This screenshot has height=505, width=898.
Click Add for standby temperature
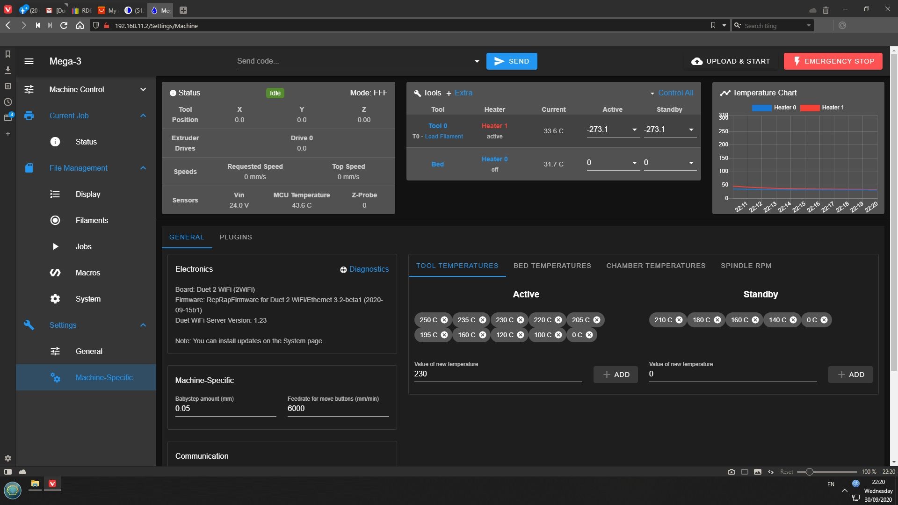[x=850, y=375]
